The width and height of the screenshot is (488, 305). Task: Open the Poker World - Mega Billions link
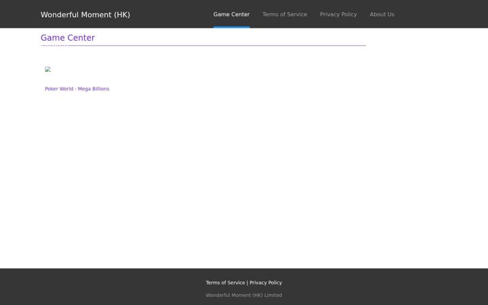point(77,89)
